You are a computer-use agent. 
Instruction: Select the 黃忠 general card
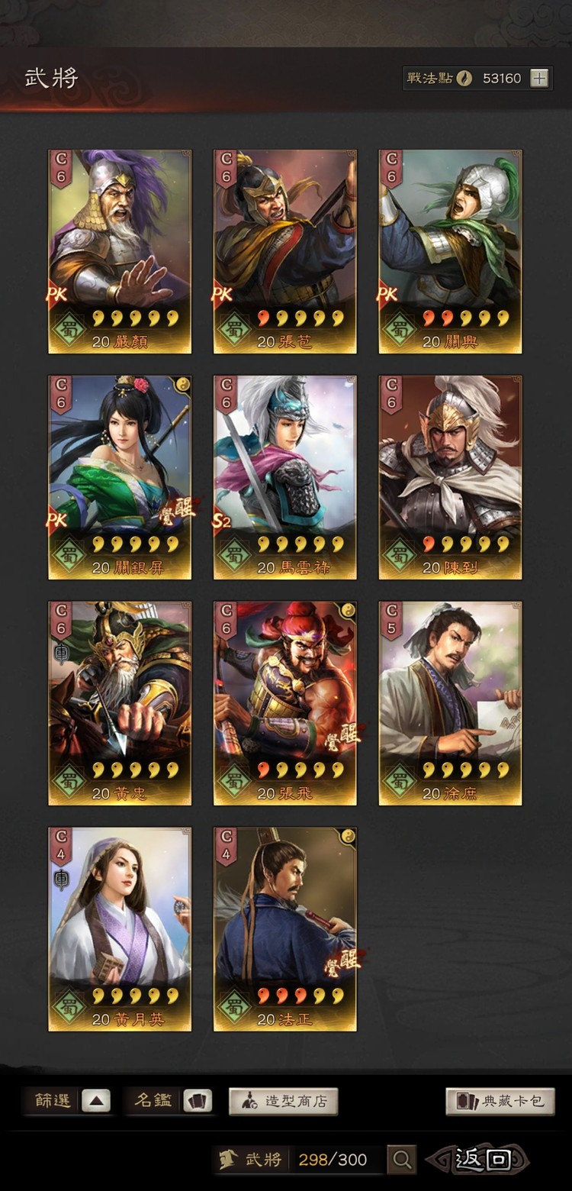[x=120, y=703]
